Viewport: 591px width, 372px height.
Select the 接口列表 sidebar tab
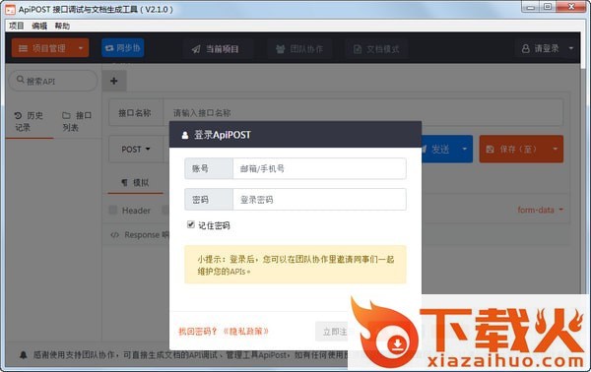point(77,121)
